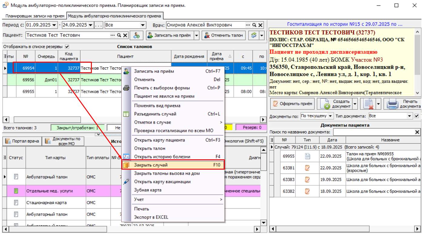
Task: Toggle checkbox next to Тип документа dropdown
Action: tap(416, 116)
